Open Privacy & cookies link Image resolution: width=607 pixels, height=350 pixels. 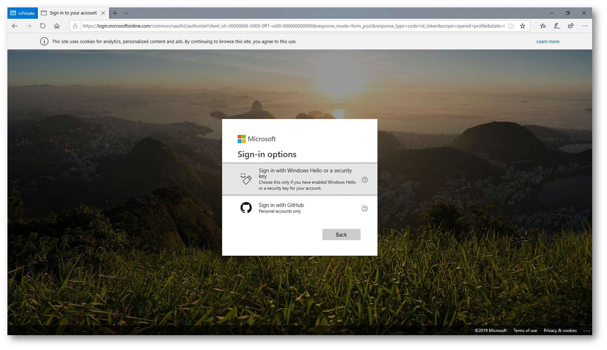pos(560,331)
